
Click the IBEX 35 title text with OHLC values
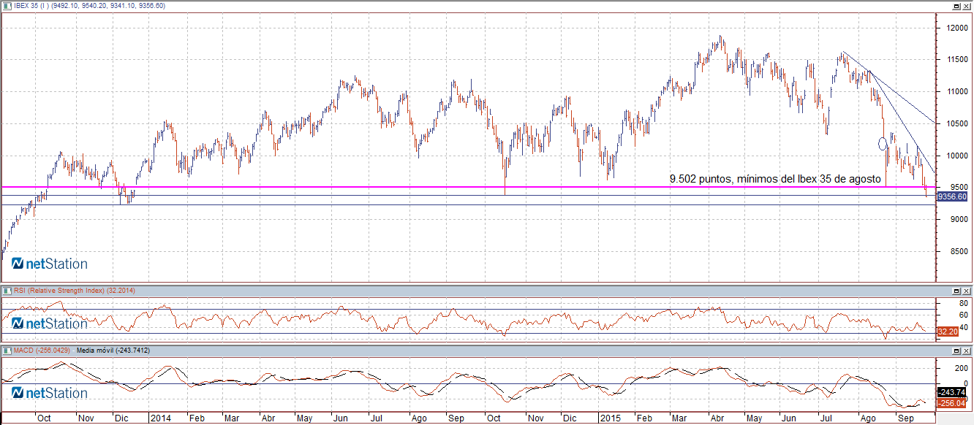[89, 6]
